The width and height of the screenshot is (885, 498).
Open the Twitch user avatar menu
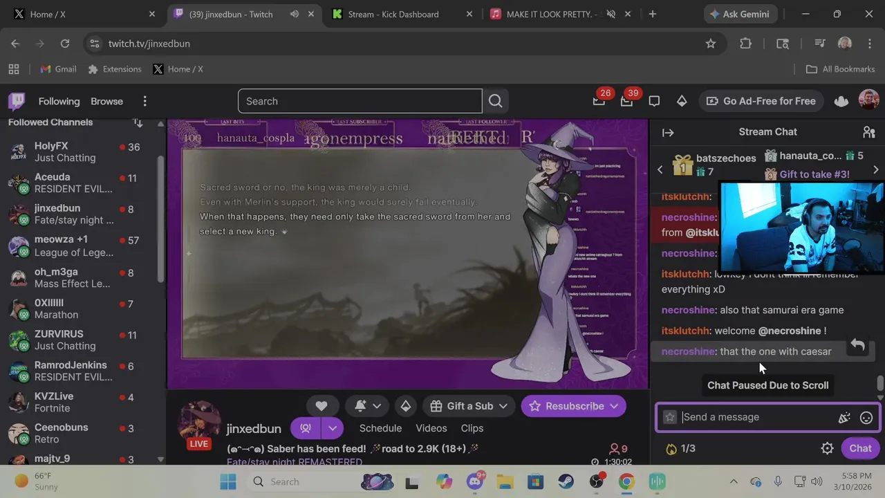[868, 101]
